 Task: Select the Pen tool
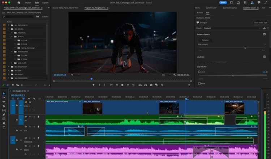4,114
